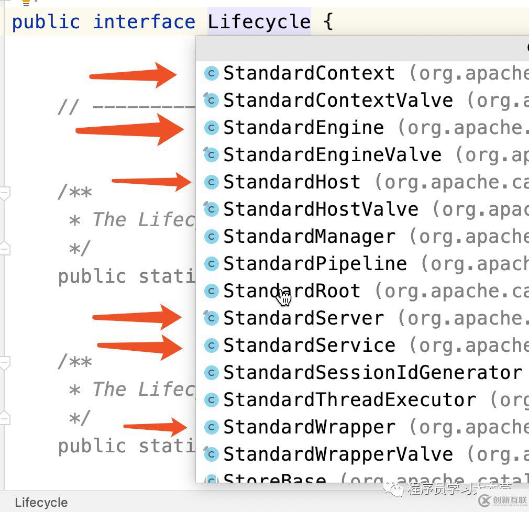Click the class icon beside StandardPipeline
Image resolution: width=529 pixels, height=512 pixels.
coord(211,264)
